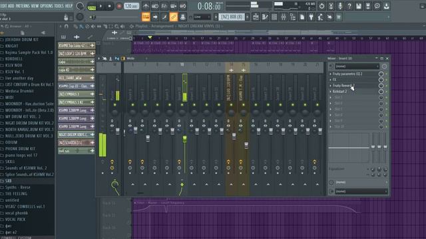Open the OPTIONS menu

pos(47,6)
